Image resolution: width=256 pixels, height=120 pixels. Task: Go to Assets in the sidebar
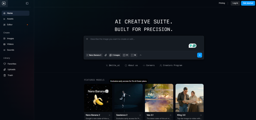tap(10, 19)
